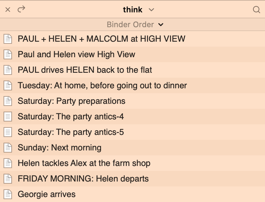265x202 pixels.
Task: Select FRIDAY MORNING: Helen departs entry
Action: click(x=132, y=179)
